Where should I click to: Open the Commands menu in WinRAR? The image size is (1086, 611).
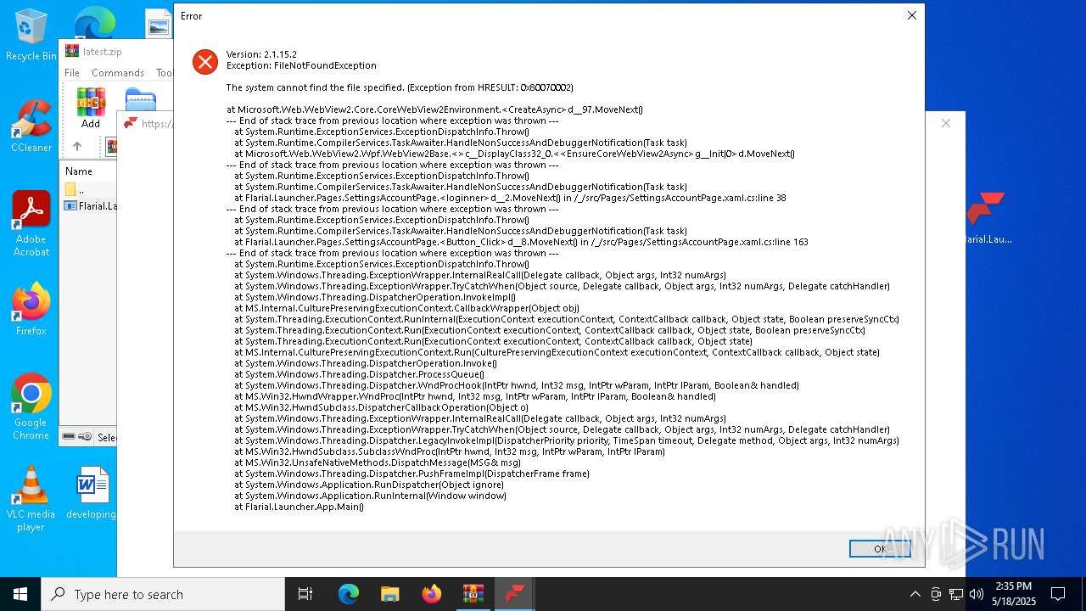pyautogui.click(x=118, y=73)
